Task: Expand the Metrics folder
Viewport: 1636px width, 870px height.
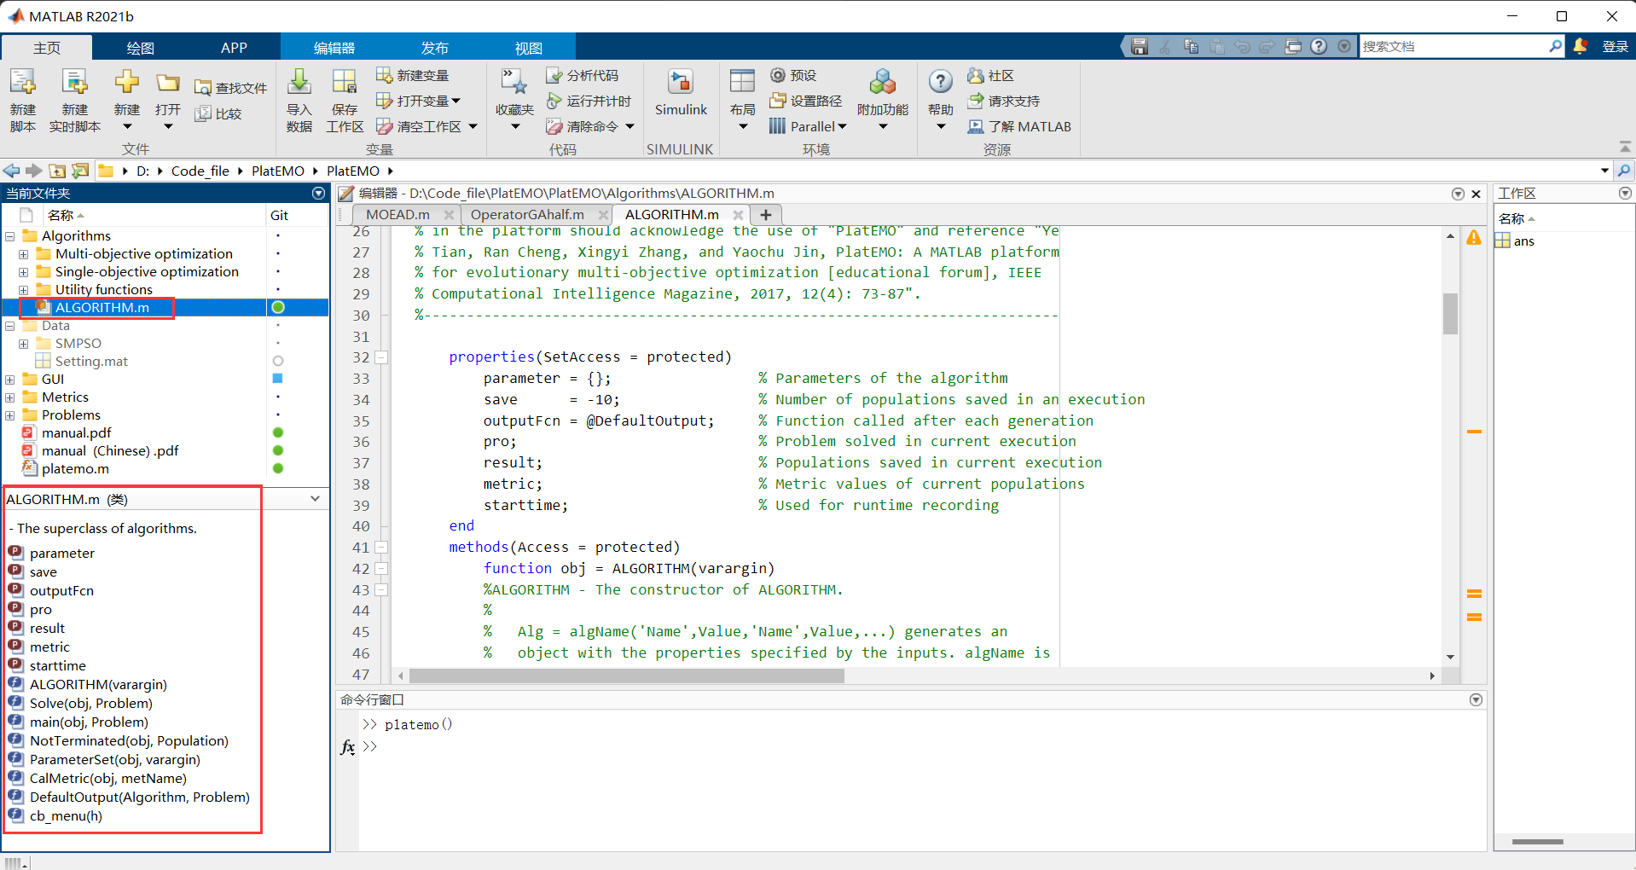Action: [x=10, y=397]
